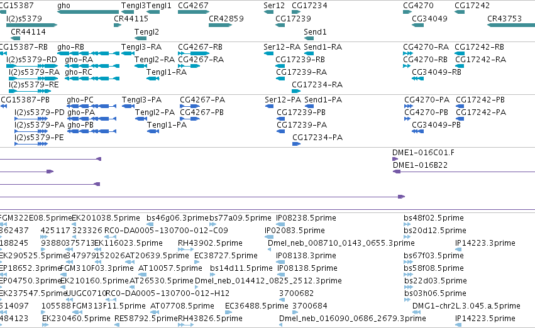Select the l(2)s5379 gene bar glyph

(x=31, y=25)
